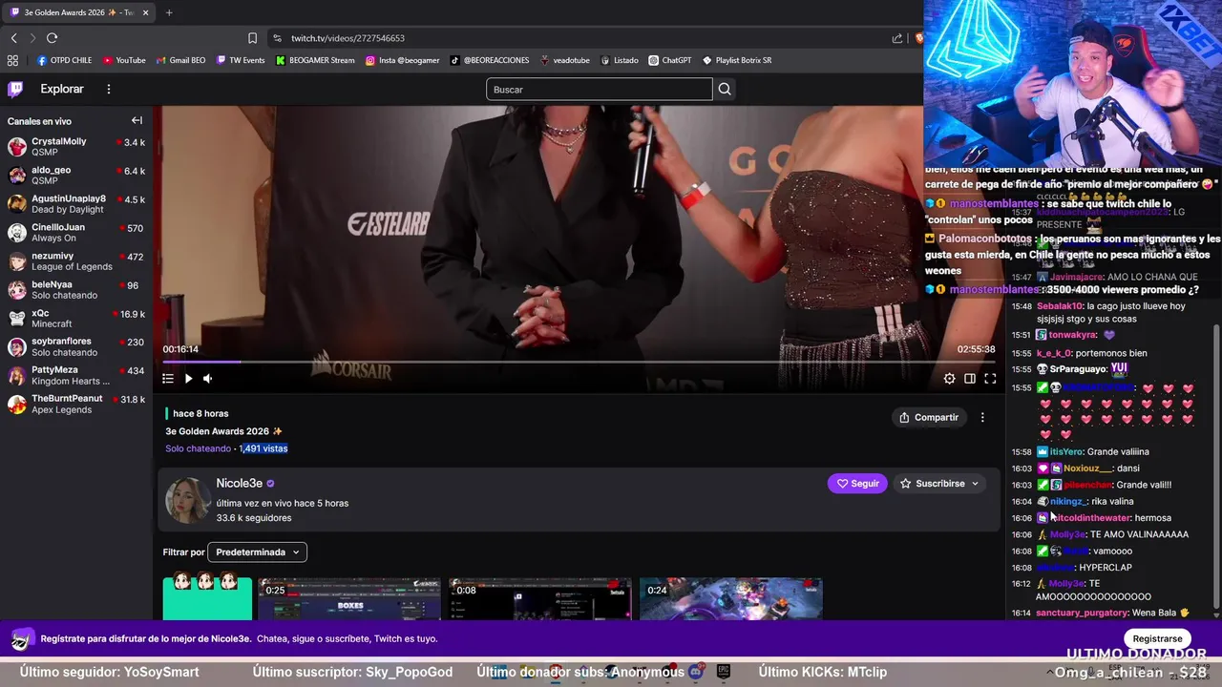The width and height of the screenshot is (1222, 687).
Task: Open video options three-dot menu next to Compartir
Action: click(982, 417)
